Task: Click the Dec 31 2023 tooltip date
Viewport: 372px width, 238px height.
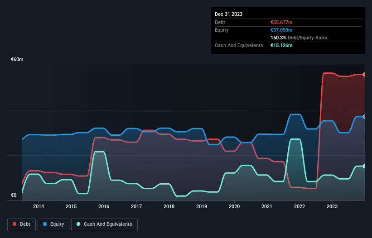Action: click(x=228, y=14)
